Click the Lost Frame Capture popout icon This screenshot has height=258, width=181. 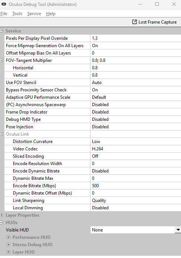[x=134, y=22]
